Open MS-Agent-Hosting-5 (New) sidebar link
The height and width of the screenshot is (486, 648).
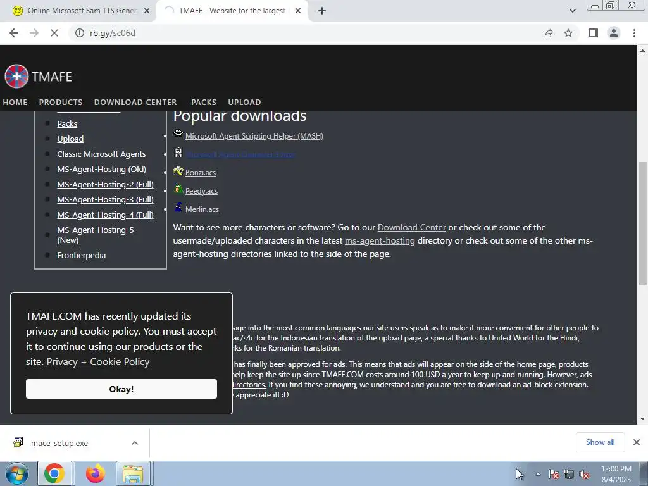click(96, 235)
